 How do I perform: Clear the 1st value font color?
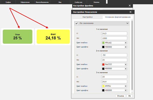(x=125, y=47)
